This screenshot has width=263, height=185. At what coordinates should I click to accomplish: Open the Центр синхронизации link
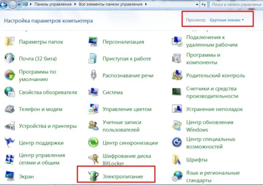click(x=130, y=143)
